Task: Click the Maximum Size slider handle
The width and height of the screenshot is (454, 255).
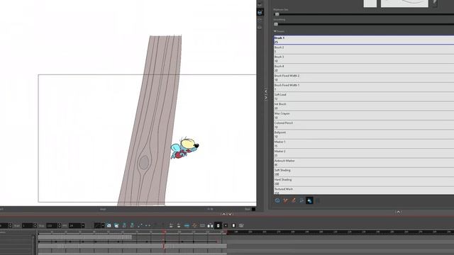Action: (x=277, y=14)
